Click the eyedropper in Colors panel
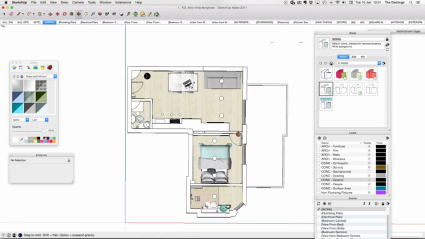This screenshot has width=425, height=239. (21, 139)
